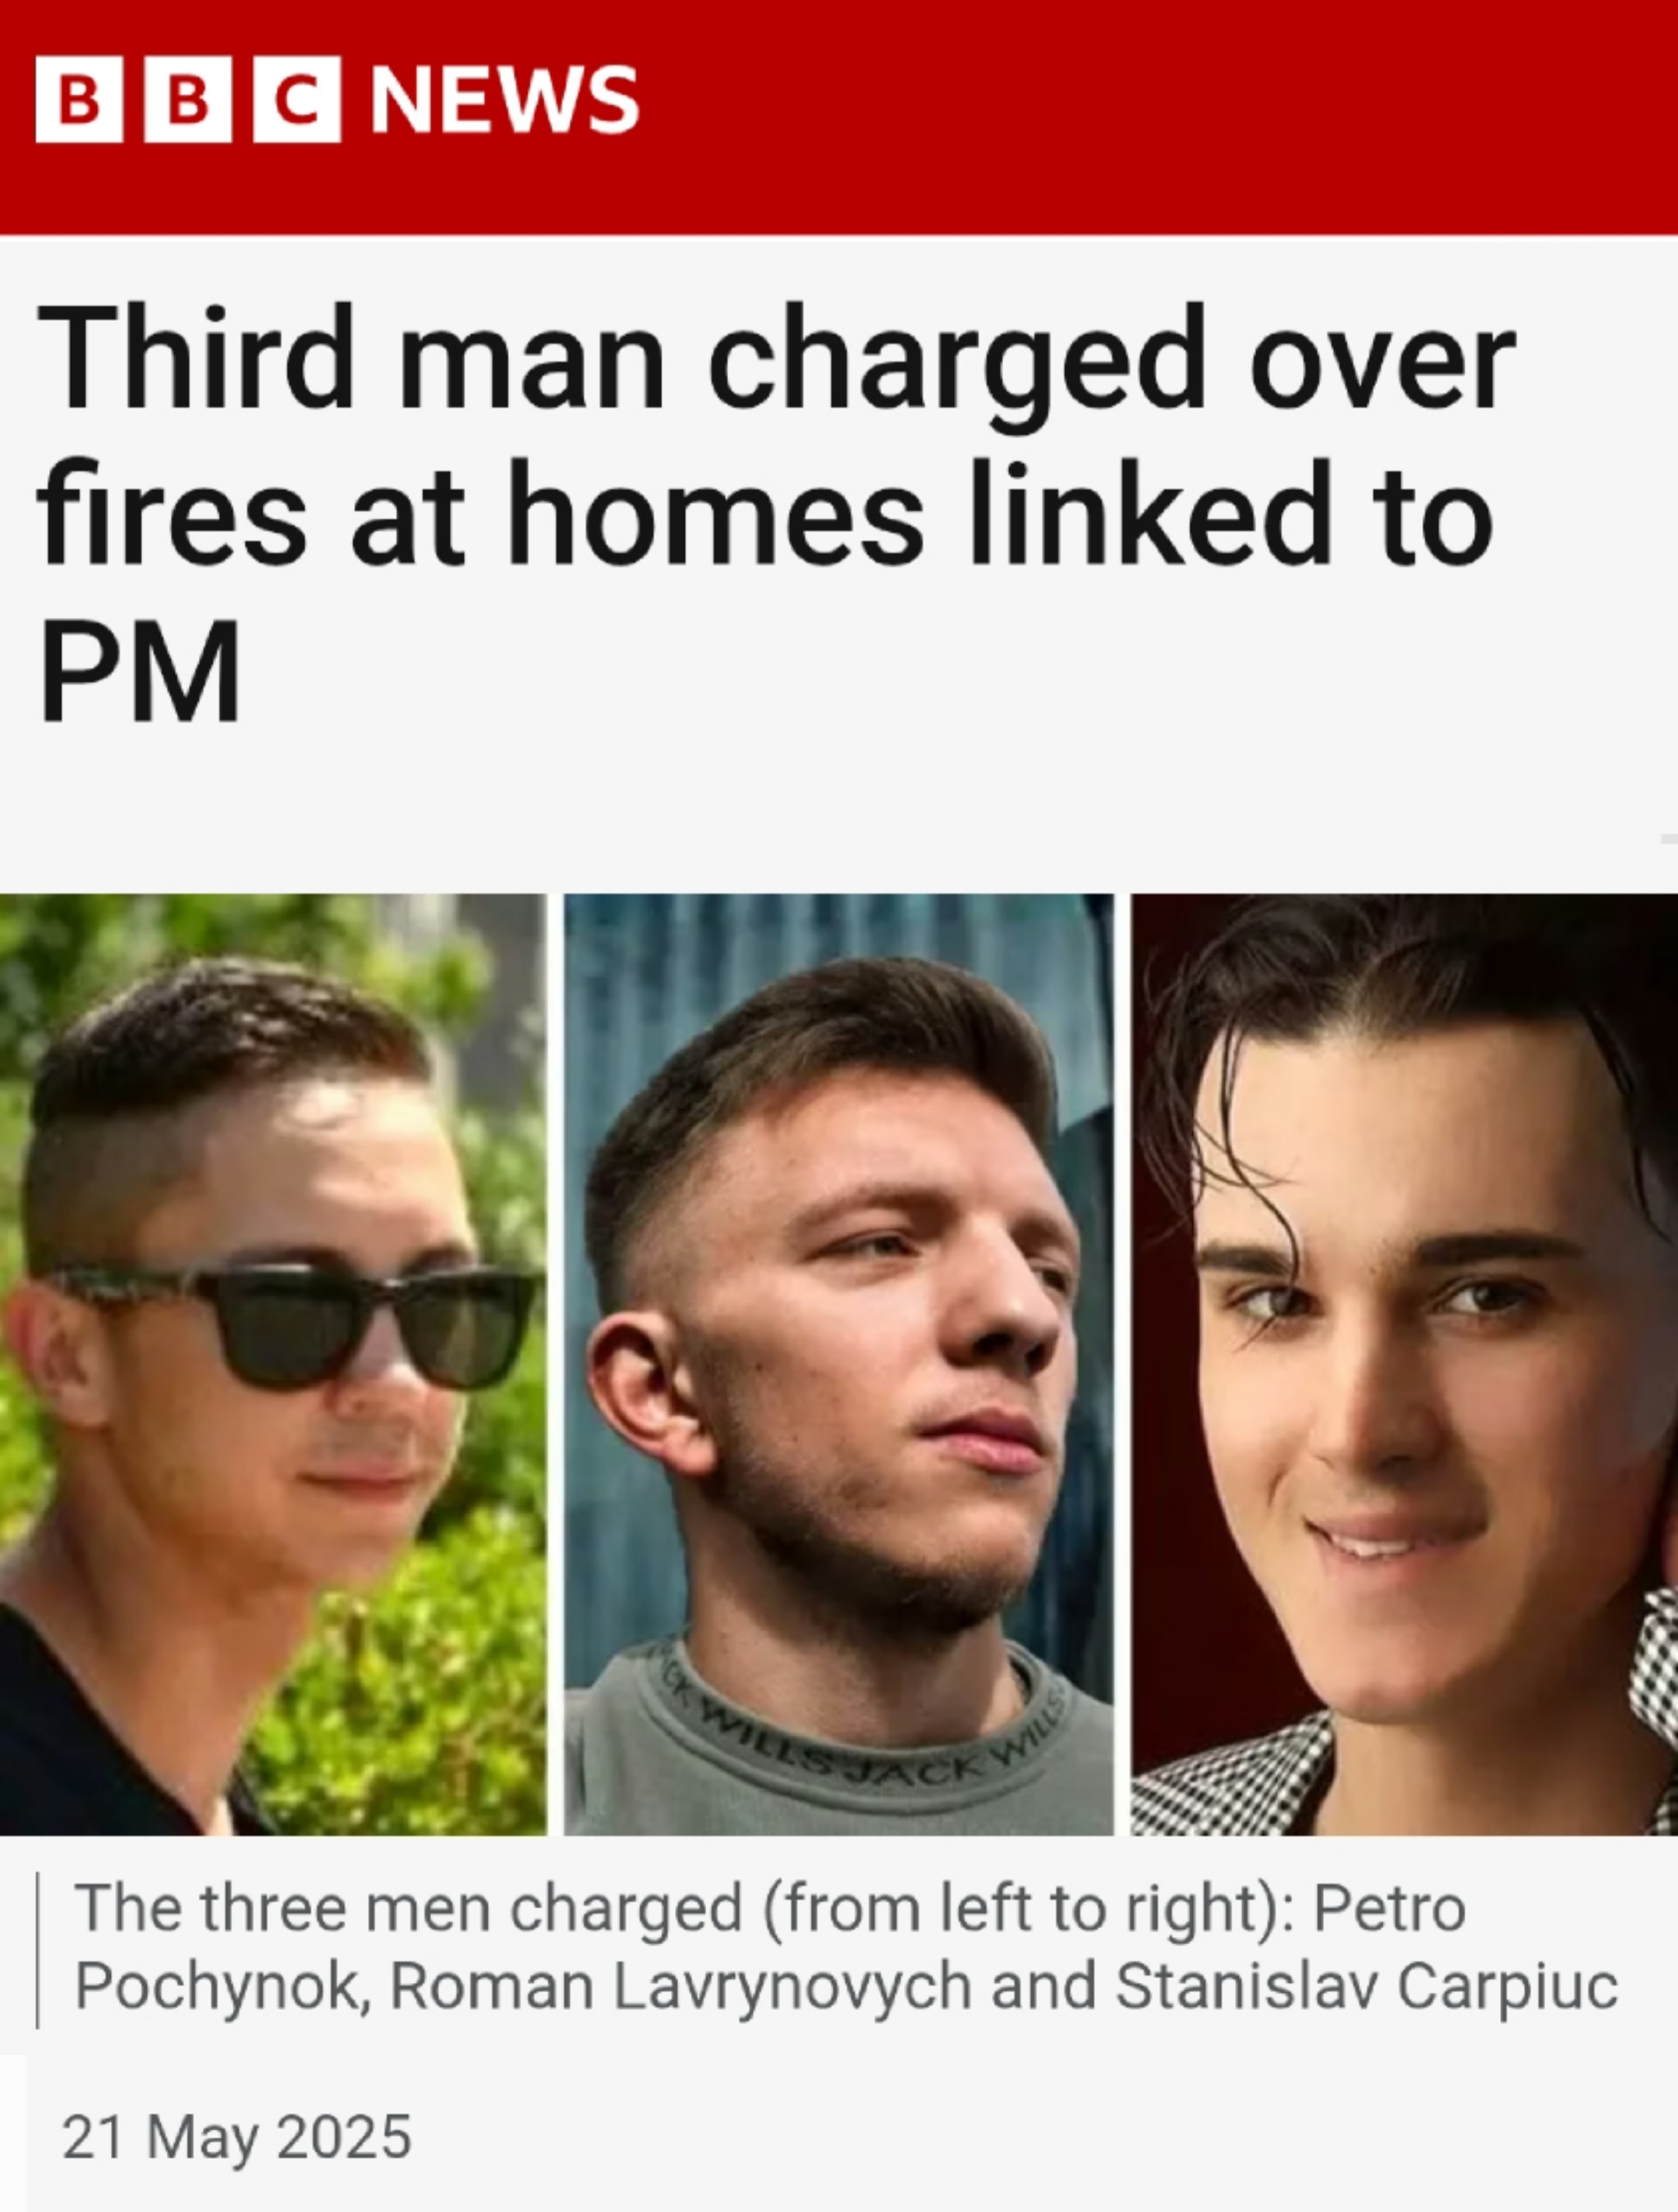Click the name "Stanislav Carpiuc" in the caption

1367,1986
